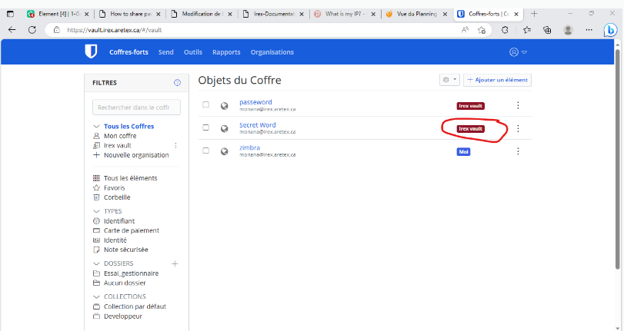Open browser extensions puzzle icon
The image size is (624, 331).
coord(505,30)
